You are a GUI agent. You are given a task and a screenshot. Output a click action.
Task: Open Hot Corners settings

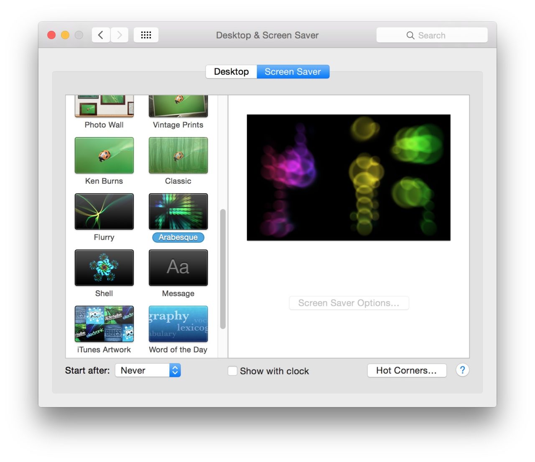pyautogui.click(x=407, y=370)
